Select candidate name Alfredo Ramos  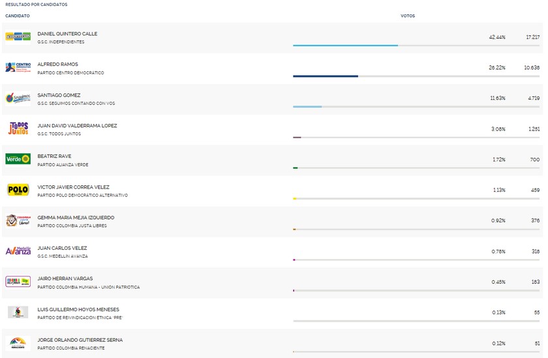coord(57,64)
